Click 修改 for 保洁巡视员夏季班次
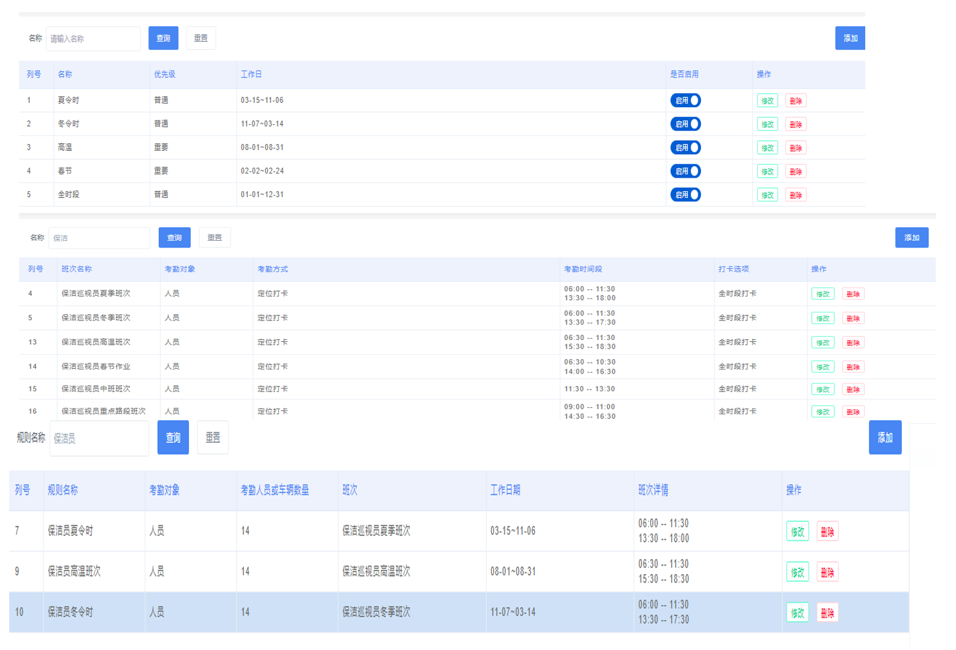This screenshot has height=650, width=956. tap(822, 294)
